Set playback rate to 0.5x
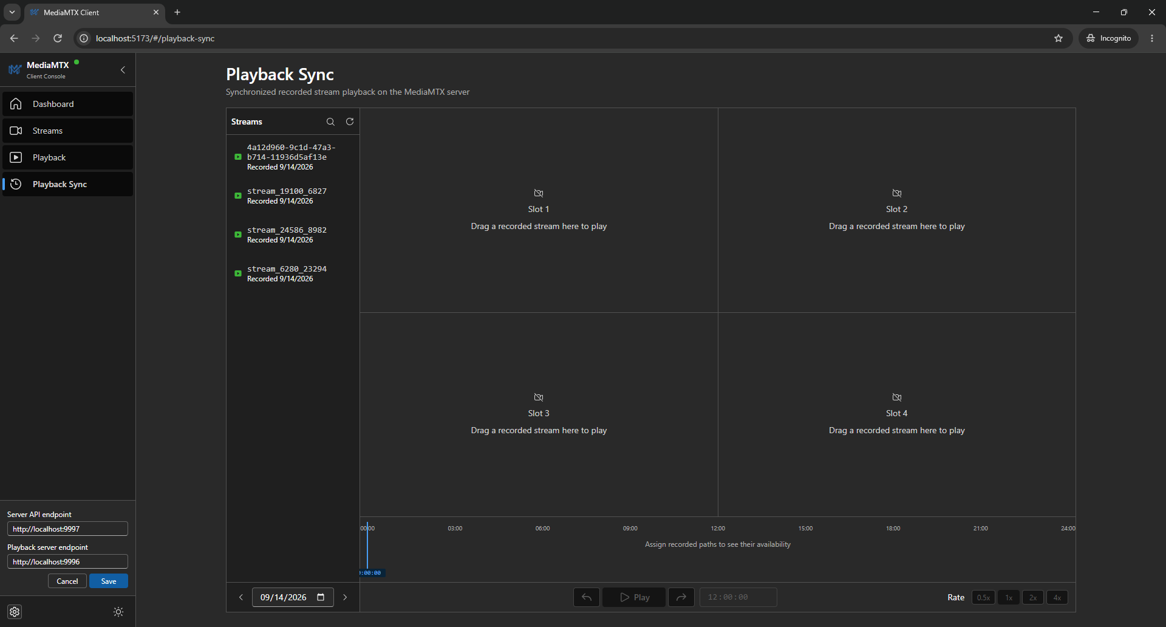Screen dimensions: 1166x627 click(x=983, y=597)
